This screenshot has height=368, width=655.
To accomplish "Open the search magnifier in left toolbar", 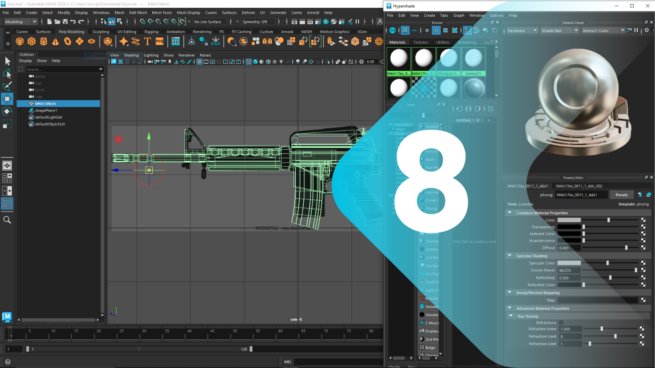I will click(7, 220).
